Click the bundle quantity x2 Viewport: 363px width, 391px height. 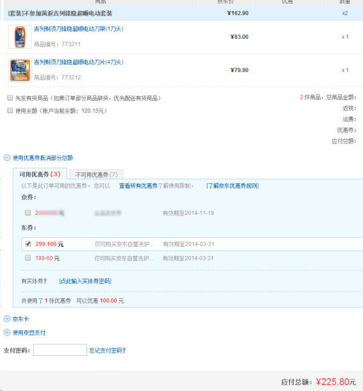pyautogui.click(x=345, y=13)
